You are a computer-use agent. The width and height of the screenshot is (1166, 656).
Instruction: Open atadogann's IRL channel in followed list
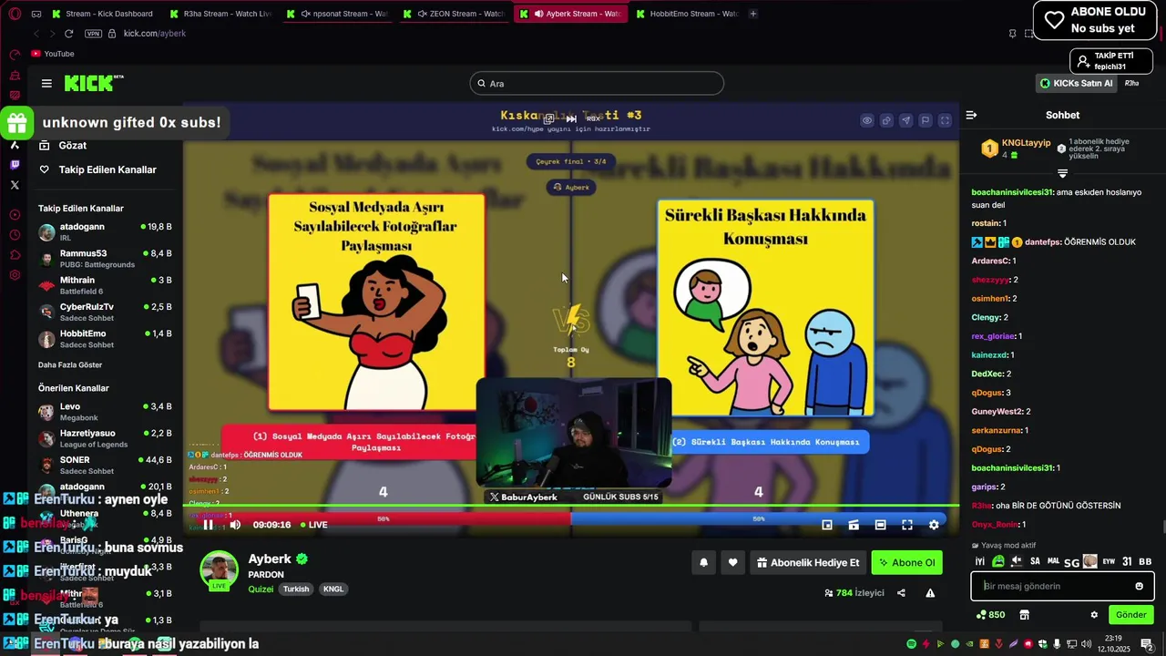click(x=105, y=231)
